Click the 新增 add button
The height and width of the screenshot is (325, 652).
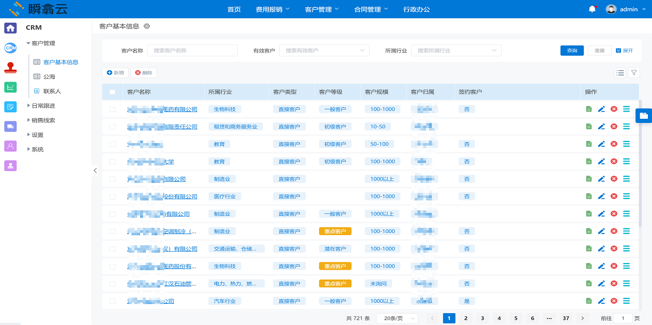115,73
